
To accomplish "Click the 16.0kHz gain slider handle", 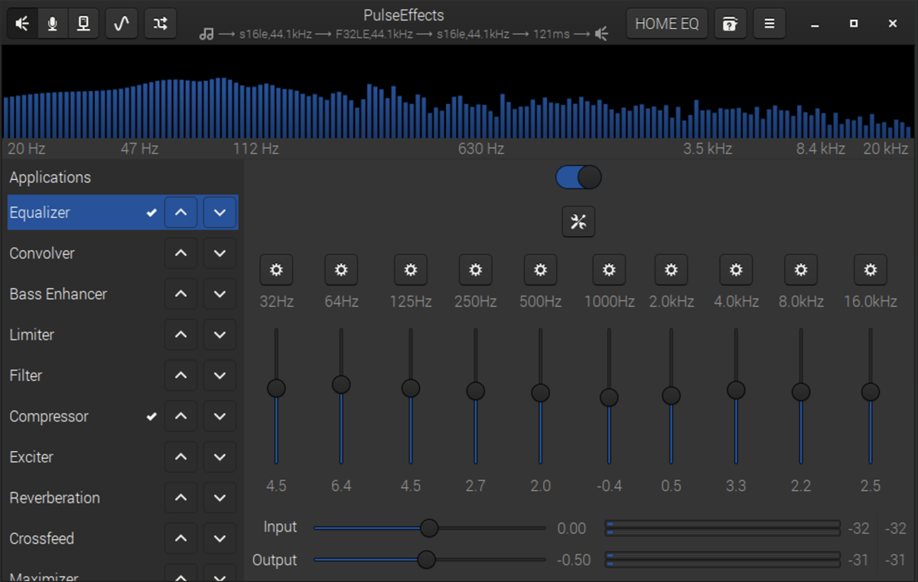I will [871, 392].
